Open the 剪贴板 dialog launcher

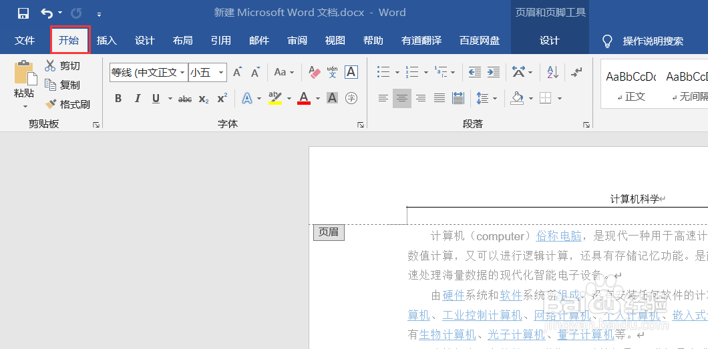pos(96,125)
